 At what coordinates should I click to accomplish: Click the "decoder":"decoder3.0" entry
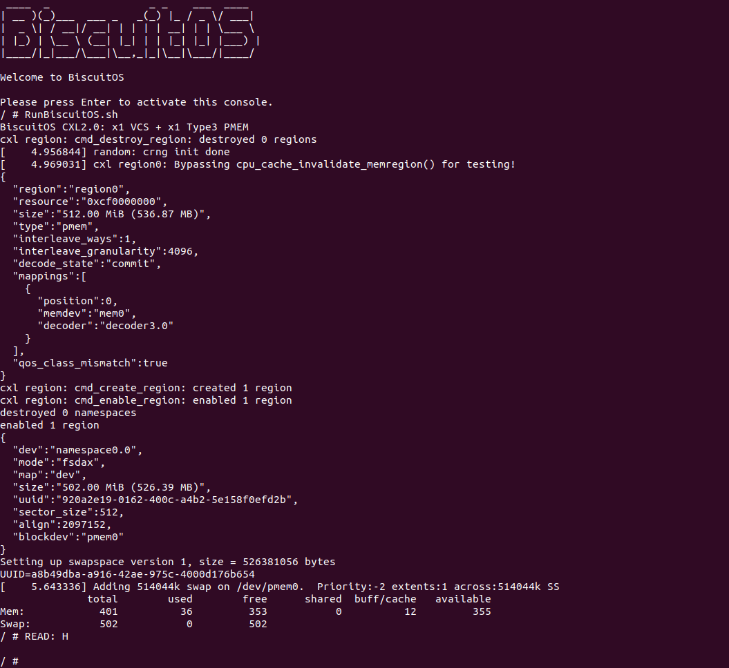pos(105,326)
